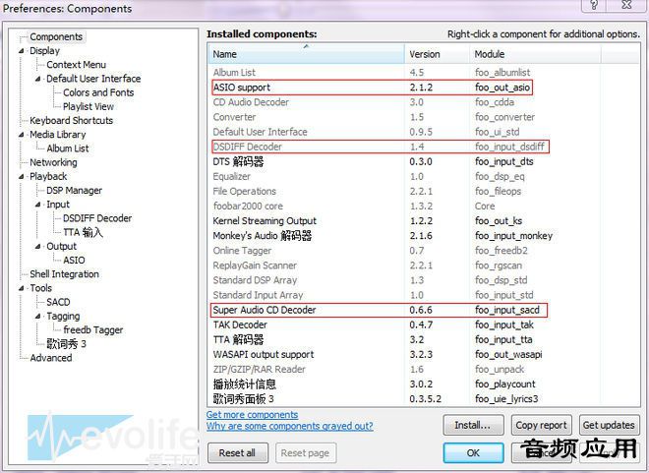Select 歌词秀 3 in the tree
Screen dimensions: 649x473
tap(66, 344)
